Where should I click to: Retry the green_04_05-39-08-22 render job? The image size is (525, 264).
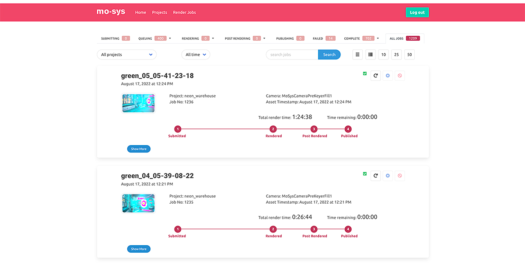(375, 176)
